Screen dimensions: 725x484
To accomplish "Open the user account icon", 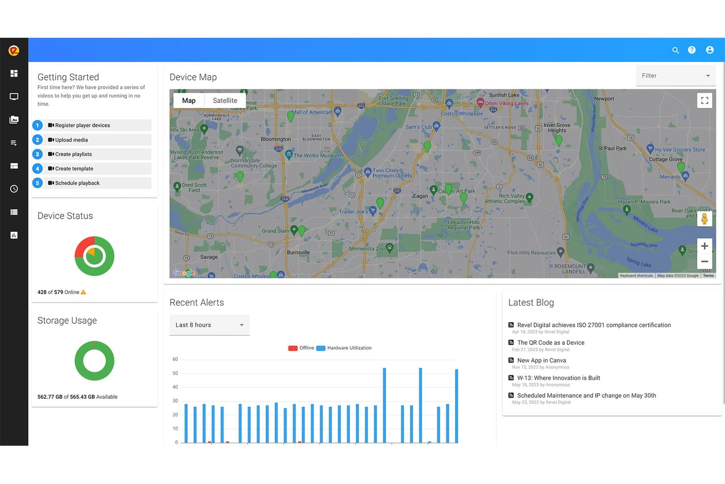I will tap(710, 50).
